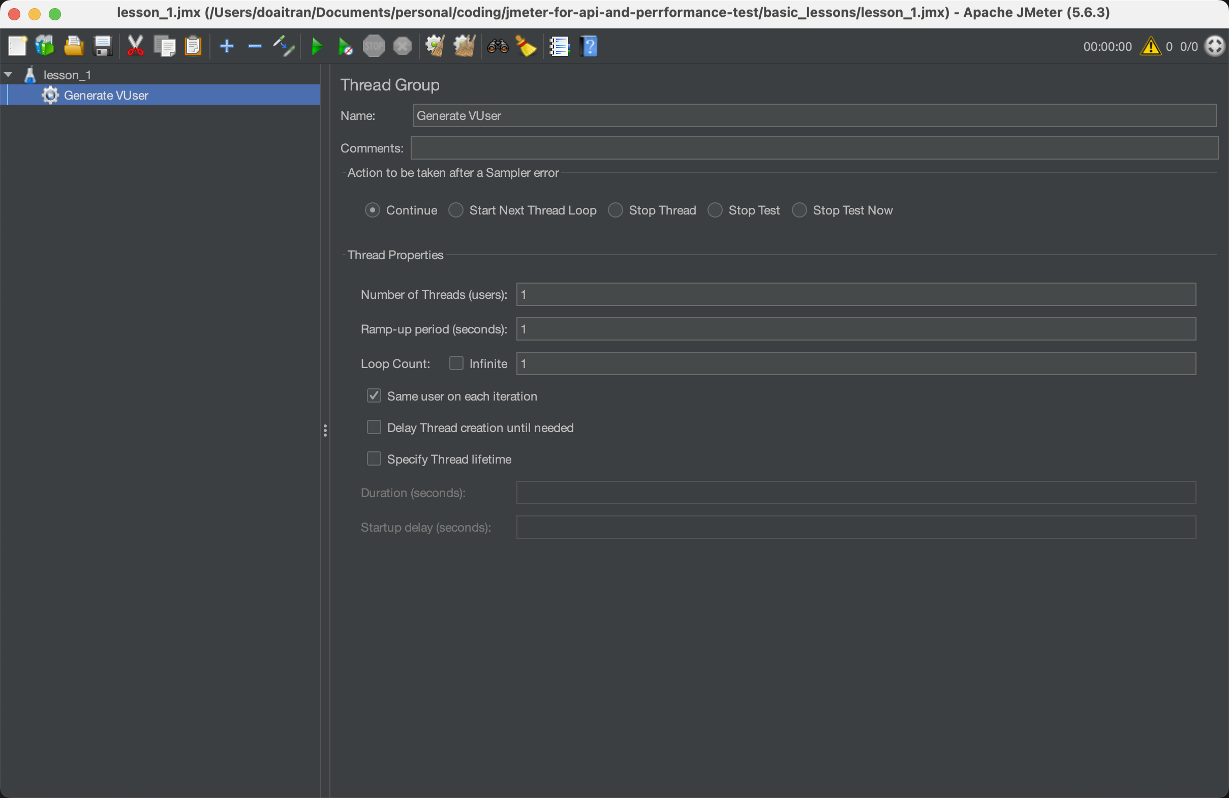
Task: Open Search with the binoculars icon
Action: (x=498, y=46)
